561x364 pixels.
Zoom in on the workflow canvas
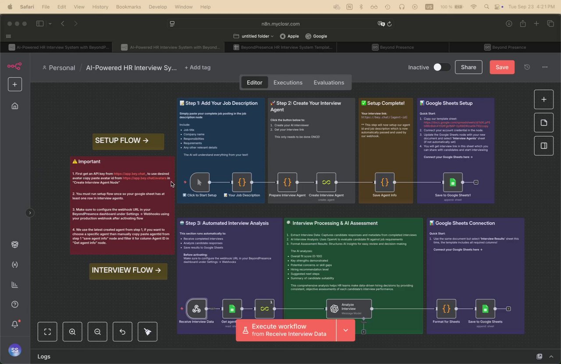[x=72, y=332]
